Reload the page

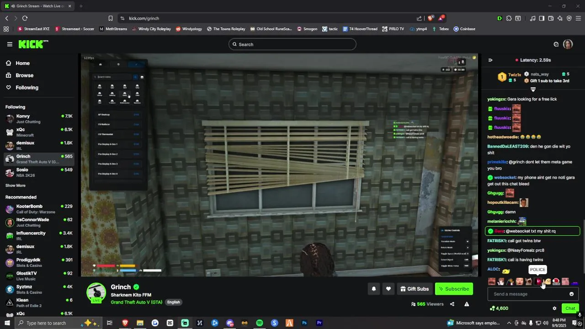(x=25, y=18)
